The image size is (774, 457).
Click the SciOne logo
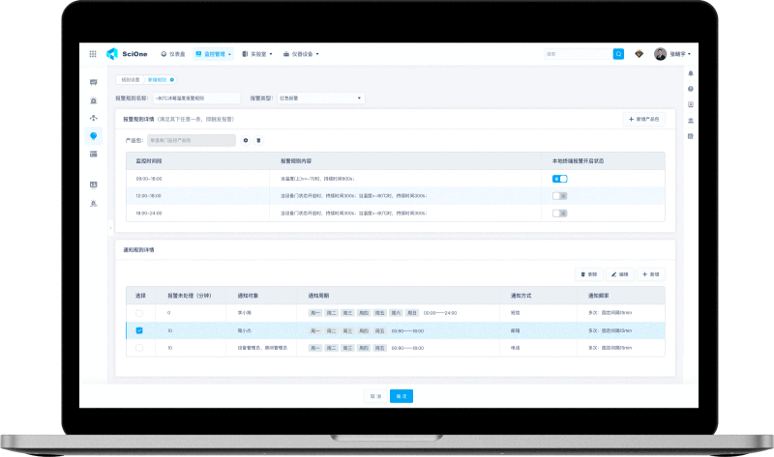(x=127, y=54)
